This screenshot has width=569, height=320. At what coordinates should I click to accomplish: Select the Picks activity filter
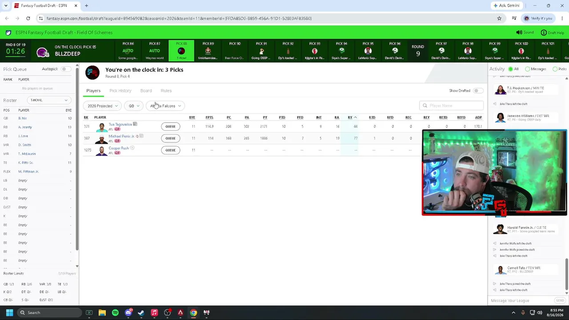(555, 69)
